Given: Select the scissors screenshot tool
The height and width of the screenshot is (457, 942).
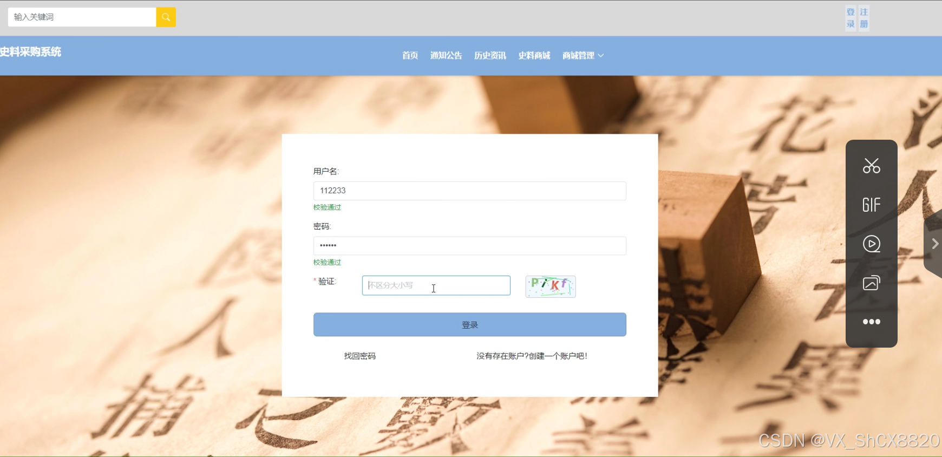Looking at the screenshot, I should click(871, 166).
